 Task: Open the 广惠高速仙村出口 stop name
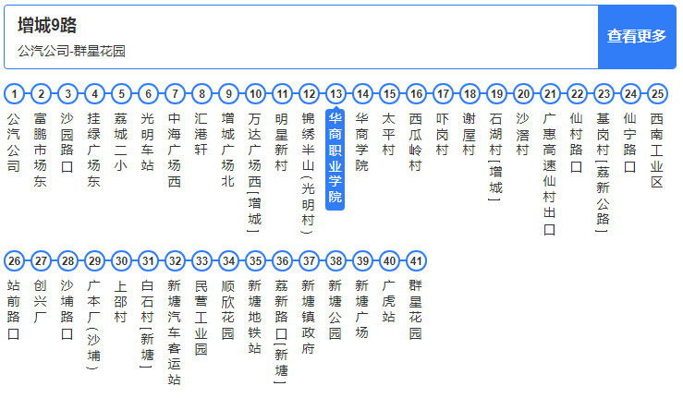point(550,174)
